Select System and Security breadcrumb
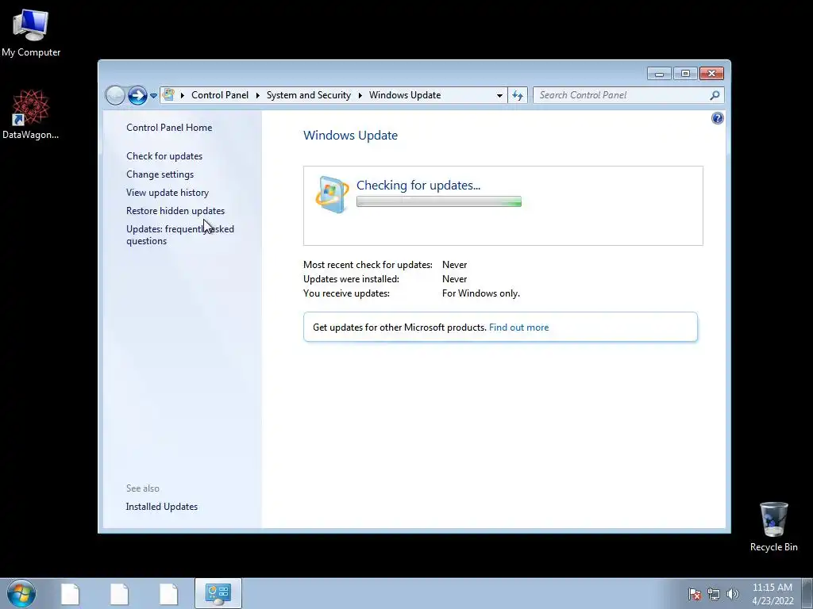This screenshot has height=609, width=813. coord(309,95)
